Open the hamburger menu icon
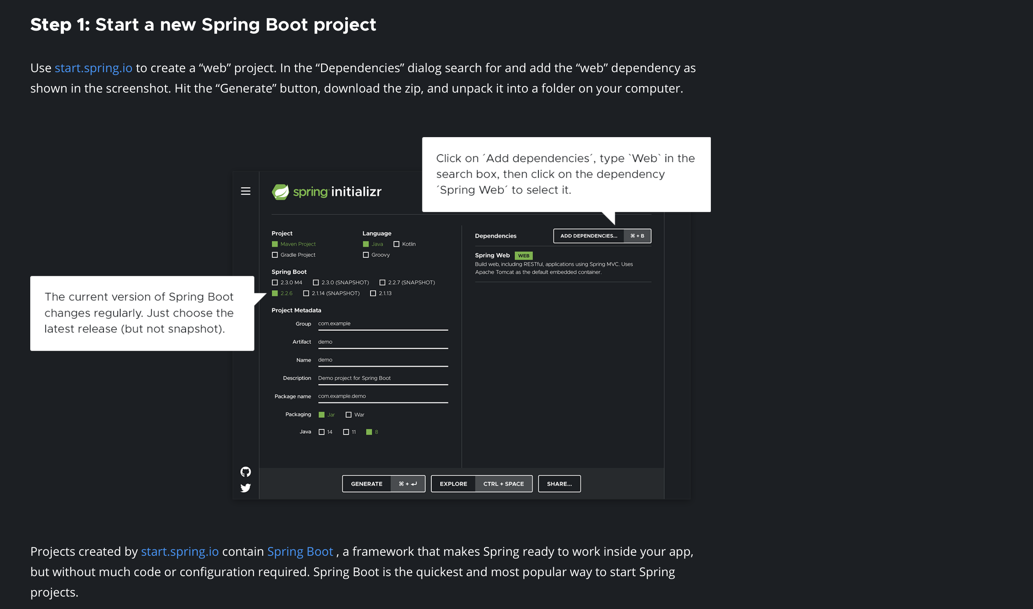Image resolution: width=1033 pixels, height=609 pixels. 246,191
